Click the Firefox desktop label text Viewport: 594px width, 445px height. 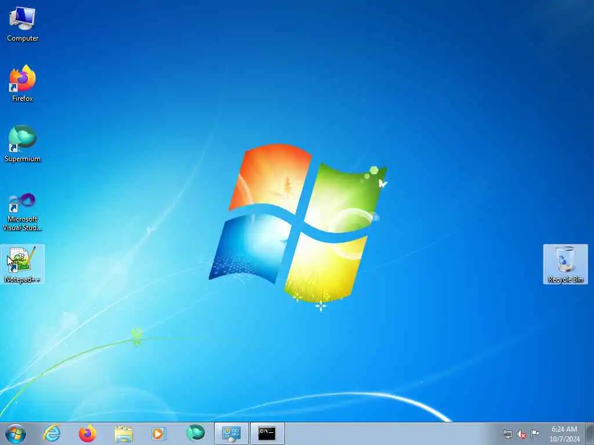pyautogui.click(x=23, y=99)
